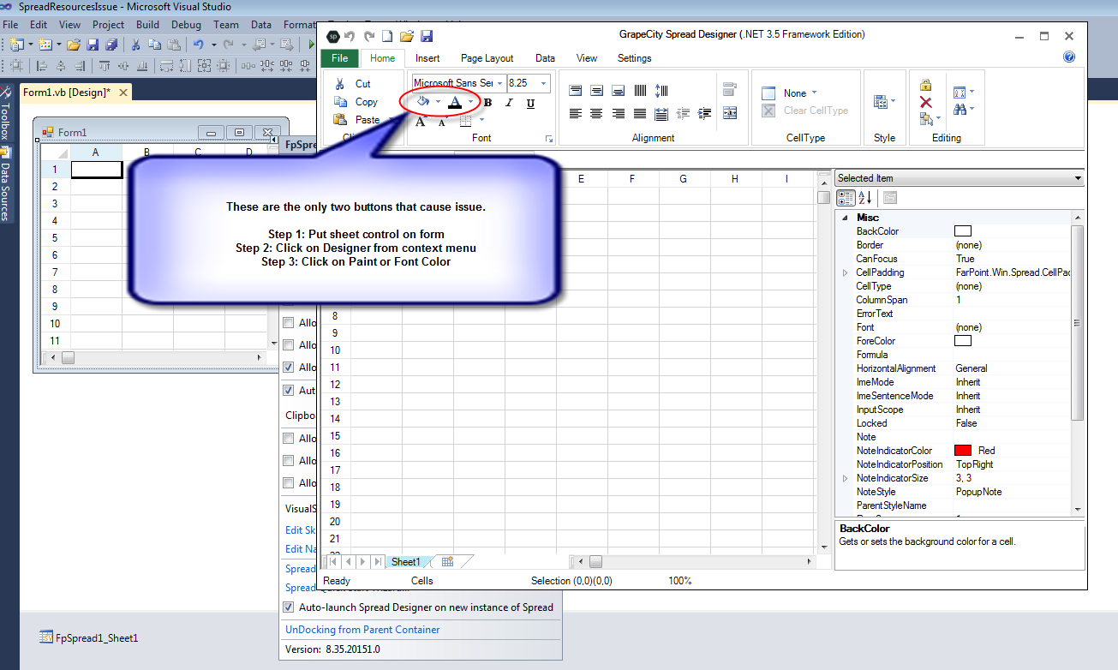Open the Settings ribbon tab
Screen dimensions: 1118x670
tap(634, 58)
